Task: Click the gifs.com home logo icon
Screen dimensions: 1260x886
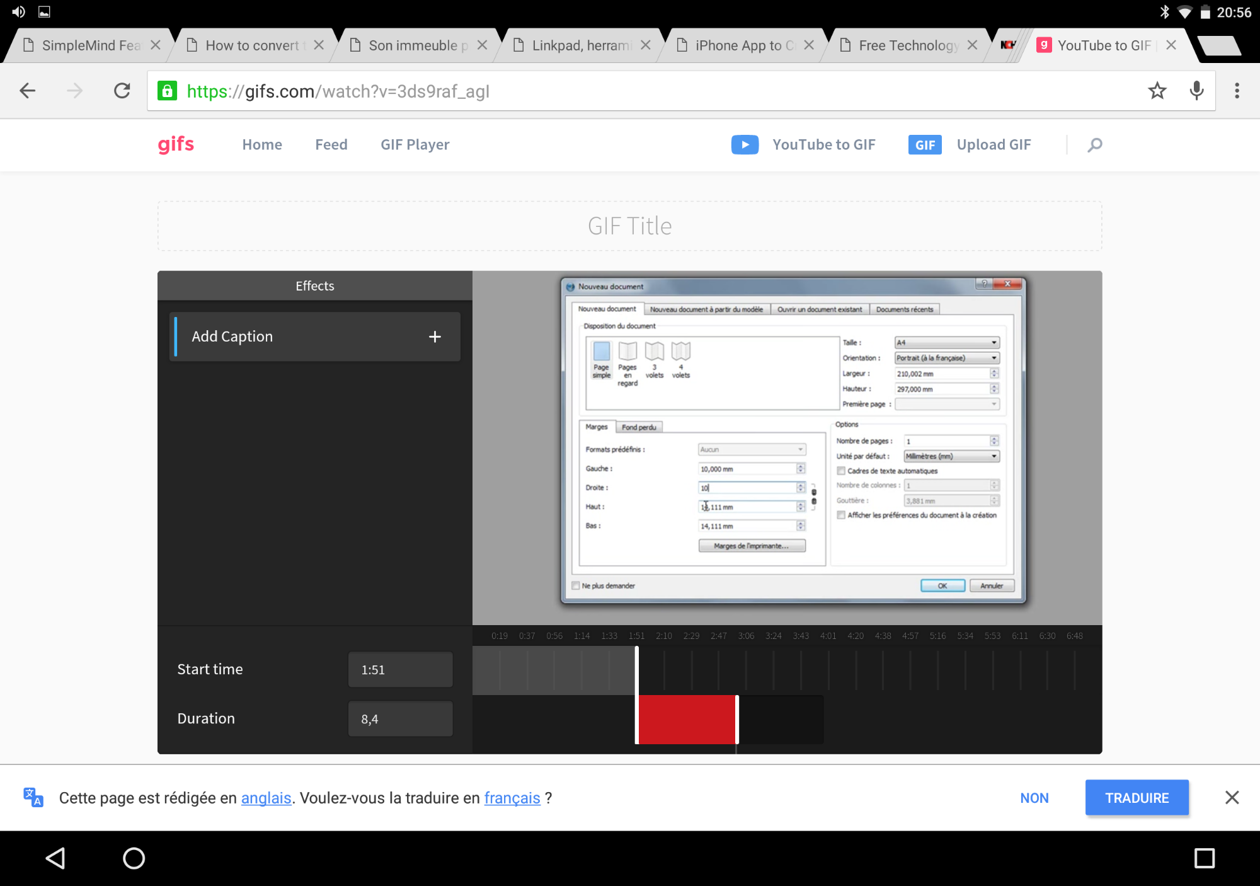Action: click(x=175, y=144)
